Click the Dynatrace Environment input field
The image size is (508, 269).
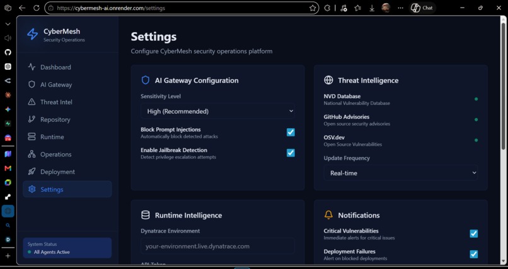(217, 246)
